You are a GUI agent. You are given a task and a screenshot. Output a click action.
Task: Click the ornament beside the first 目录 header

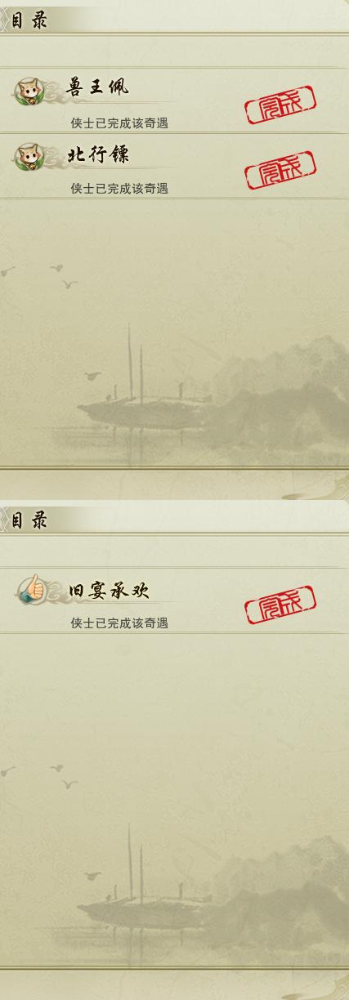[x=4, y=20]
